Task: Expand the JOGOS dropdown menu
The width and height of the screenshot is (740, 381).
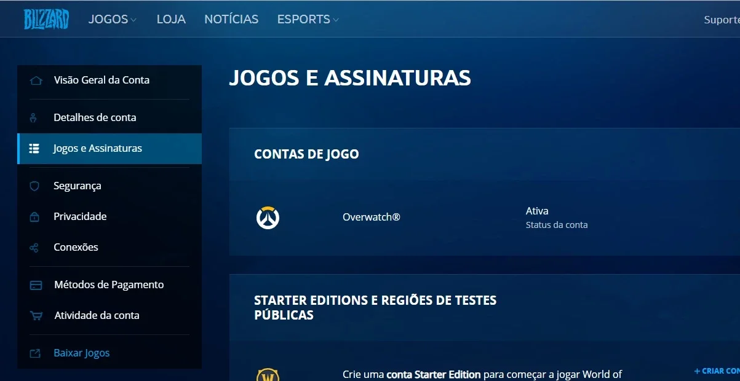Action: (112, 19)
